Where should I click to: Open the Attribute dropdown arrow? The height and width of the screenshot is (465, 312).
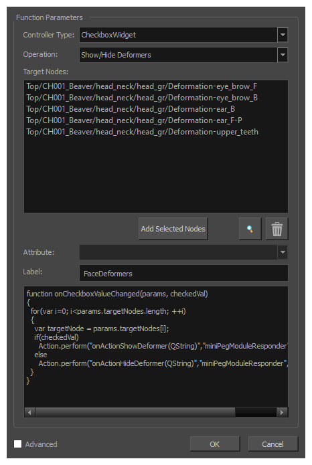[x=283, y=252]
